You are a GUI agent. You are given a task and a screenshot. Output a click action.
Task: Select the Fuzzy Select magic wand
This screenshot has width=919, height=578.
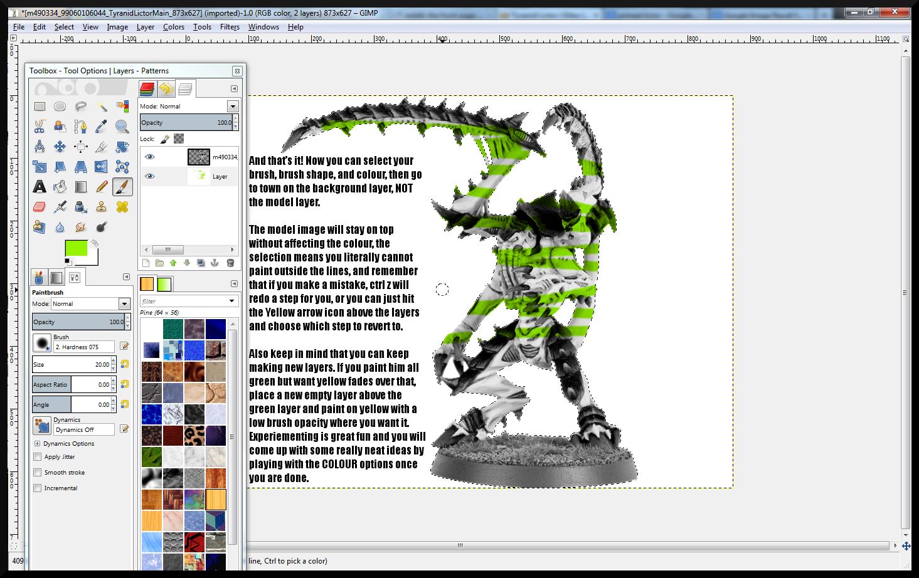101,107
